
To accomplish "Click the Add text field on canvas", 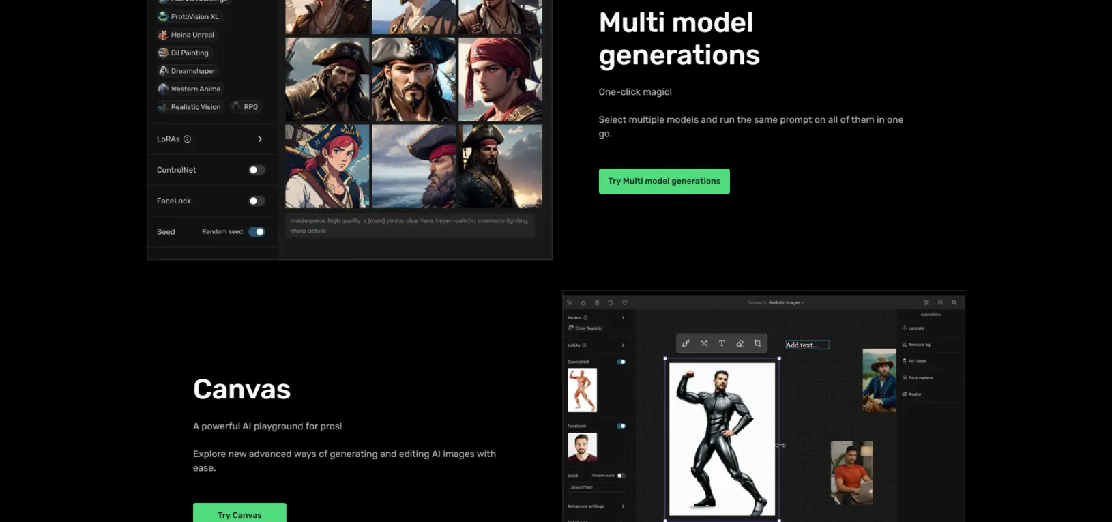I will tap(807, 345).
